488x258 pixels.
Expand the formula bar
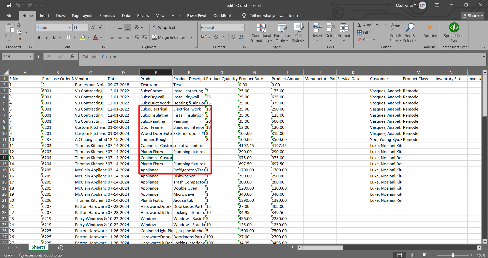(x=484, y=57)
